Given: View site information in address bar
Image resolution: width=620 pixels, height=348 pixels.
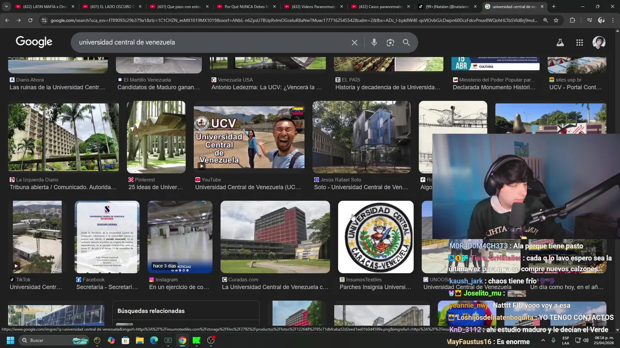Looking at the screenshot, I should click(x=44, y=20).
